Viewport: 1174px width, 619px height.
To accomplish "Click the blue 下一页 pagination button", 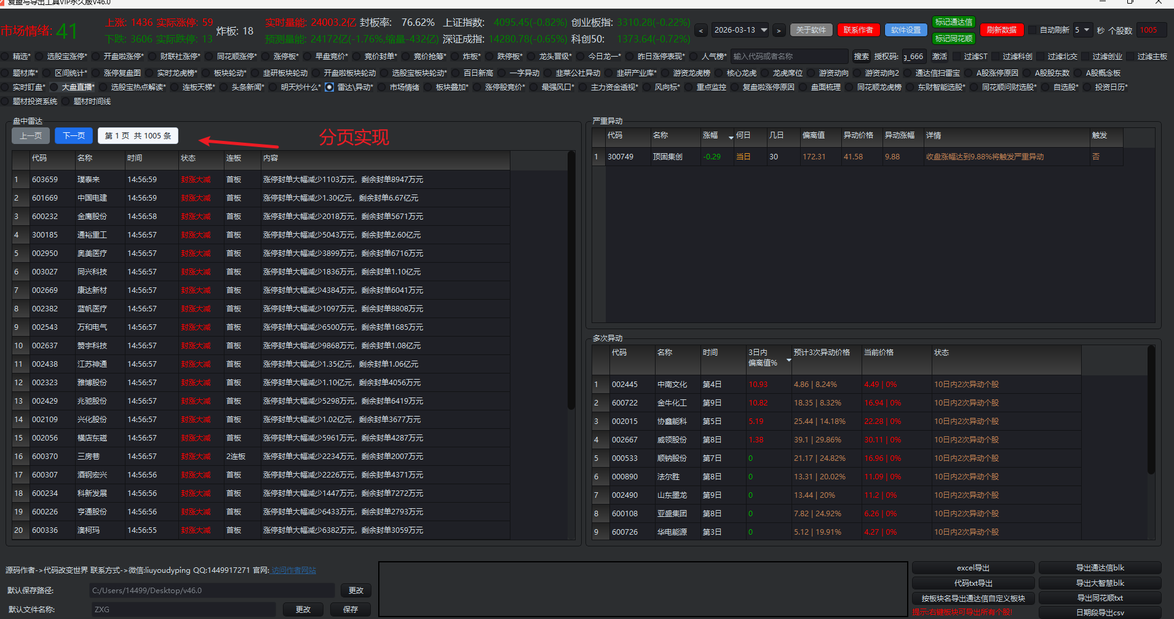I will coord(74,136).
